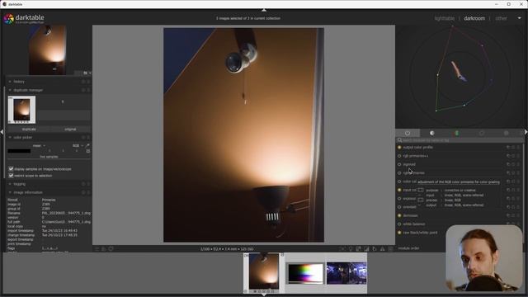528x297 pixels.
Task: Reset the color picker panel via header icon
Action: (83, 138)
